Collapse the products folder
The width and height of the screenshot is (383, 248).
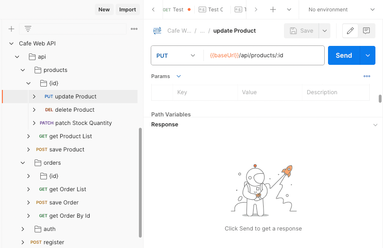[x=23, y=70]
